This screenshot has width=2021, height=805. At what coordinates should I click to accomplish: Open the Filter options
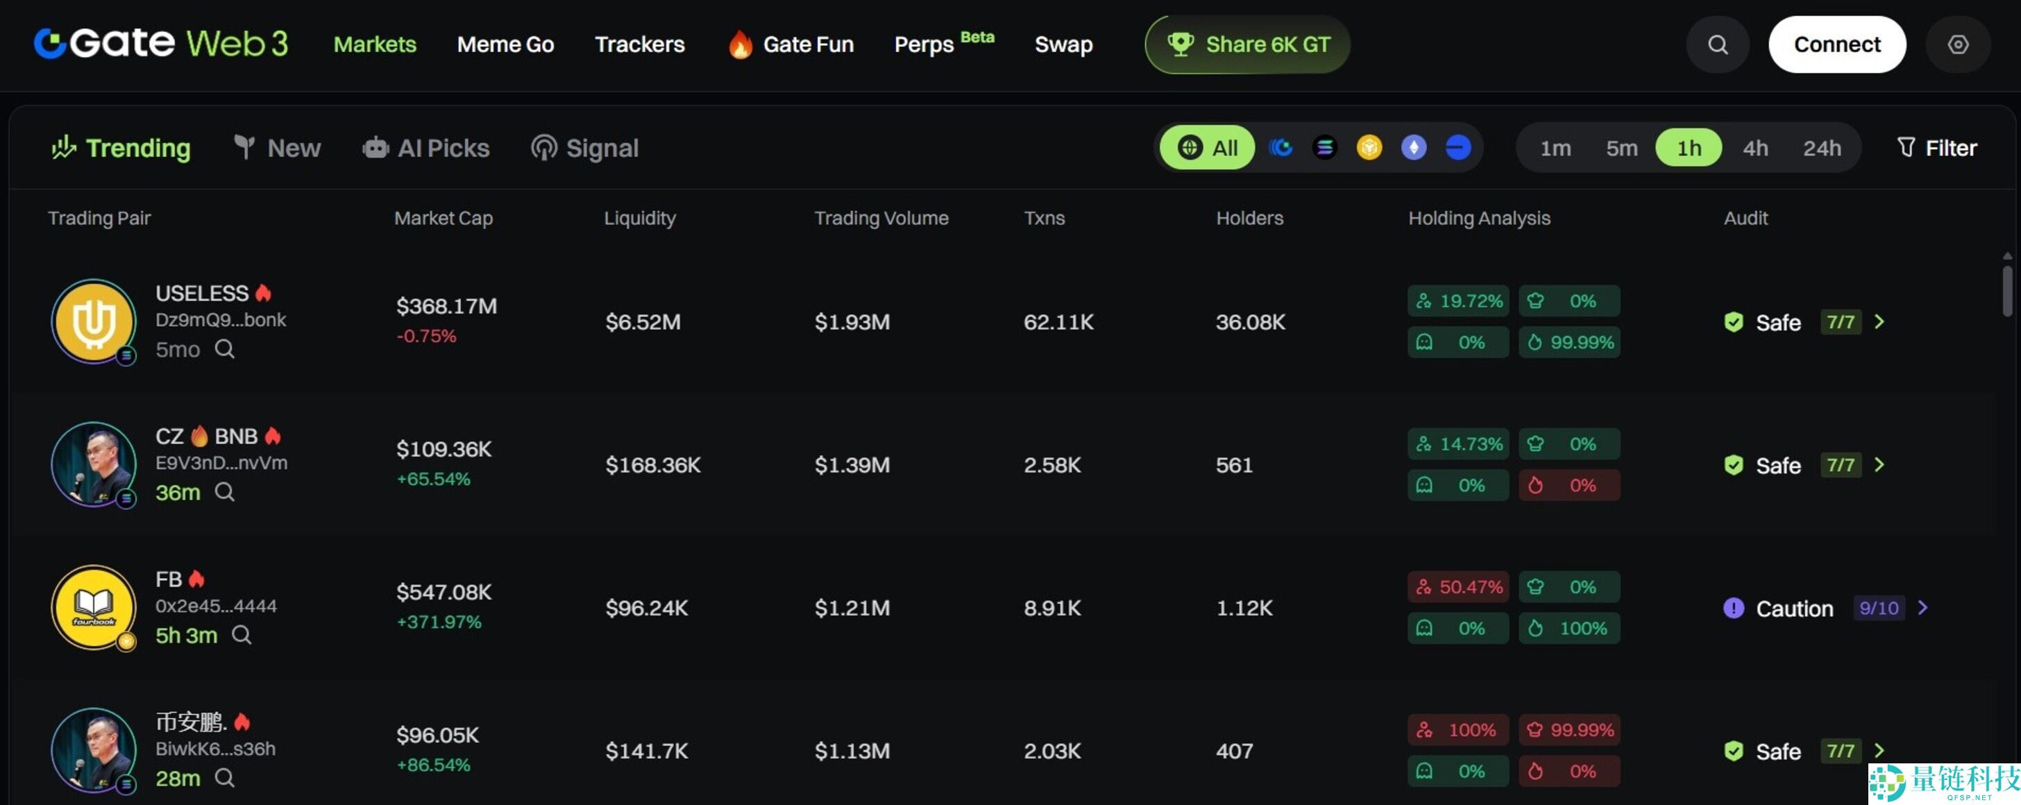click(x=1936, y=148)
